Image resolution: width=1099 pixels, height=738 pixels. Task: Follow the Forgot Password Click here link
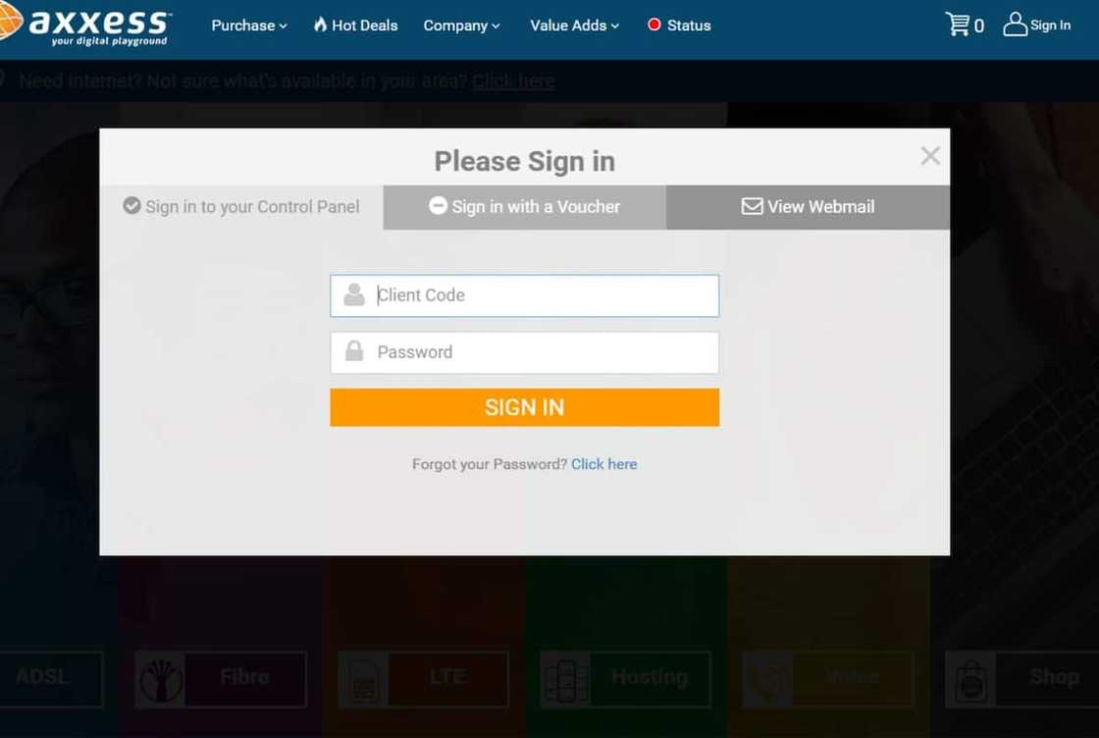603,464
